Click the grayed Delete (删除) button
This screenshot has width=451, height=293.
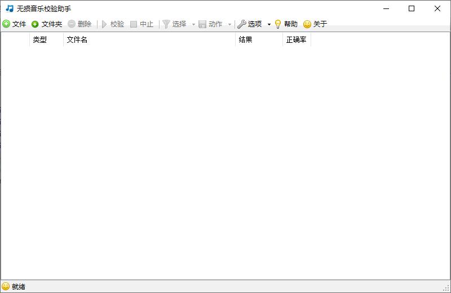coord(79,24)
